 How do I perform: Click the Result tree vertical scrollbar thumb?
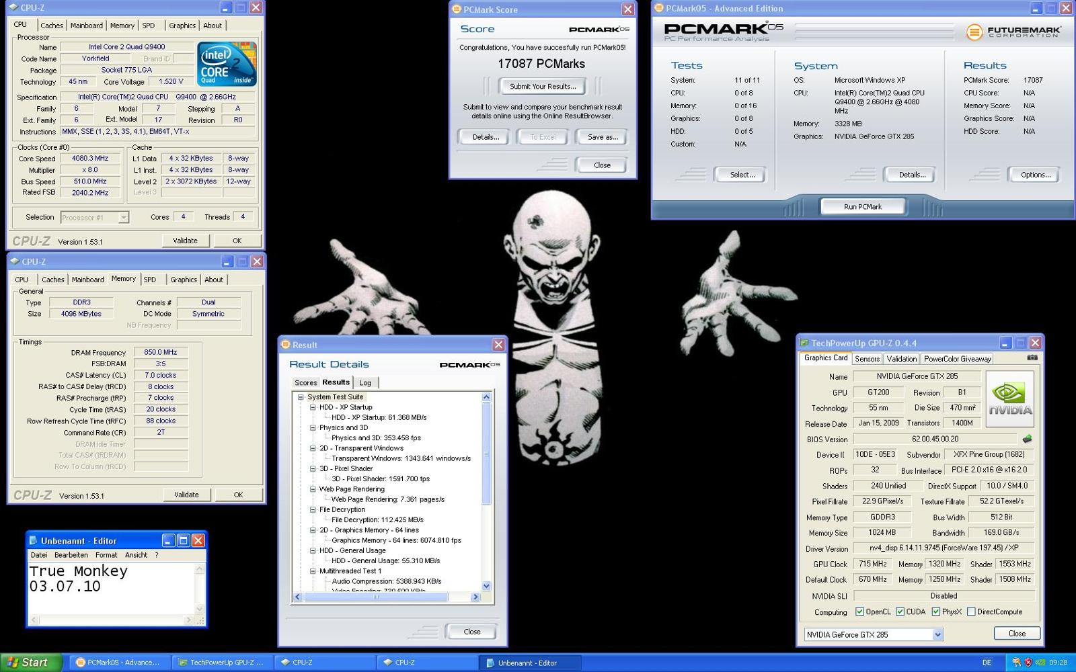click(486, 454)
